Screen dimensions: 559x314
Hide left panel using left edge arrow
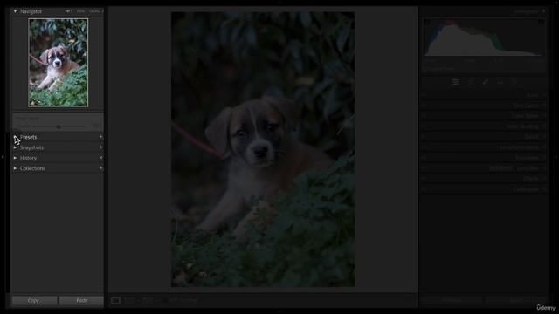click(x=3, y=157)
